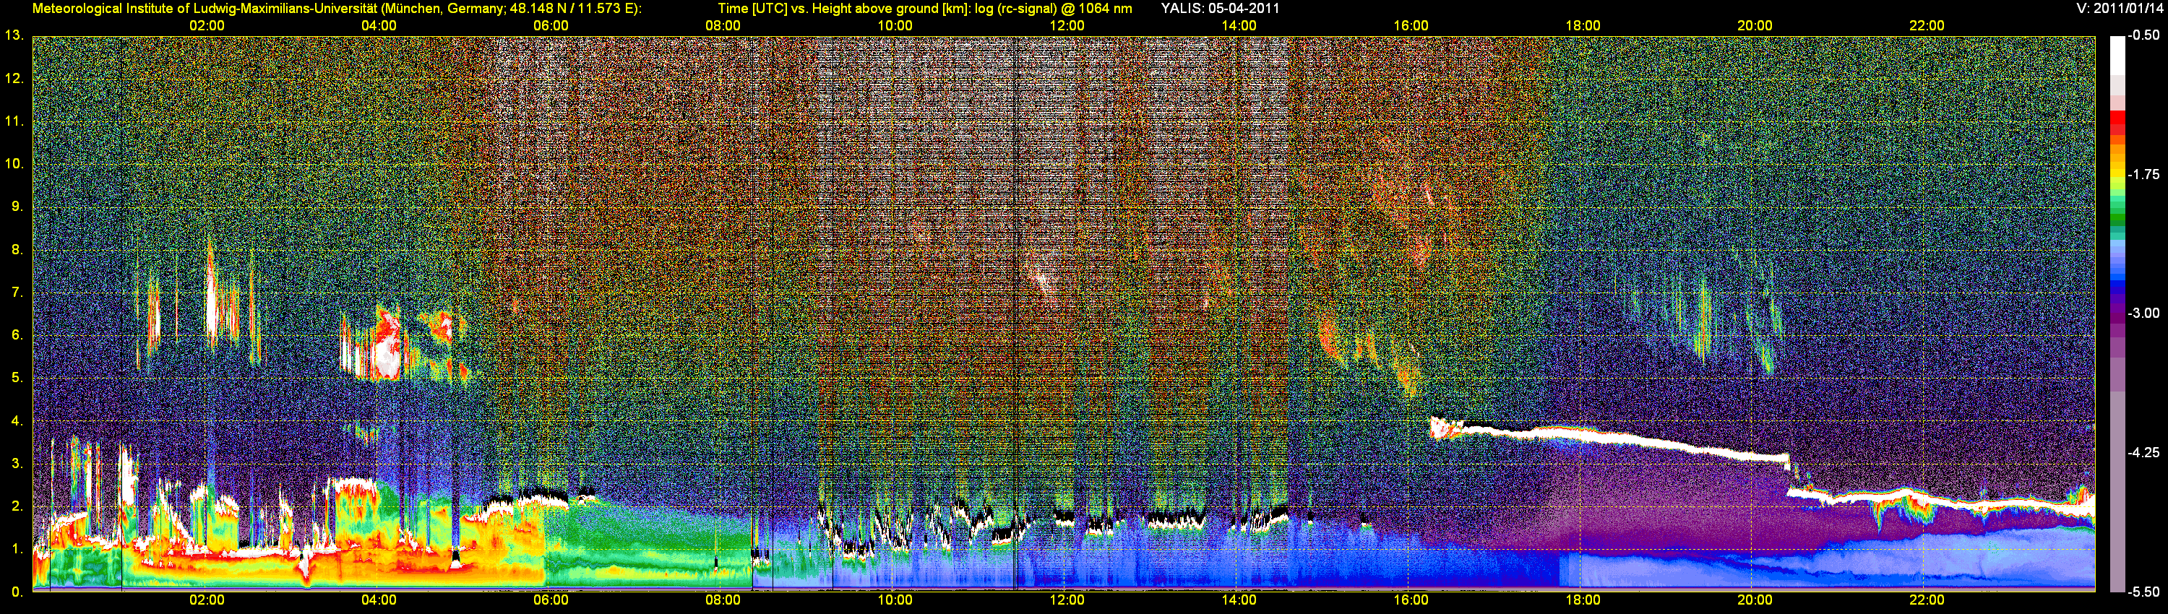Click the 13. km height axis label

14,35
